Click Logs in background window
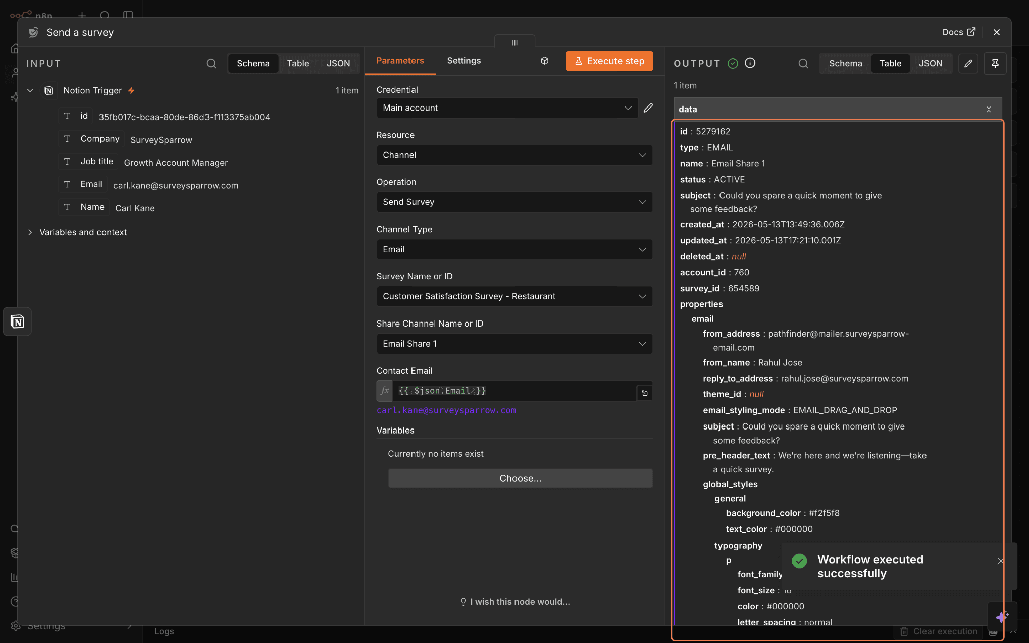The width and height of the screenshot is (1029, 643). 164,631
